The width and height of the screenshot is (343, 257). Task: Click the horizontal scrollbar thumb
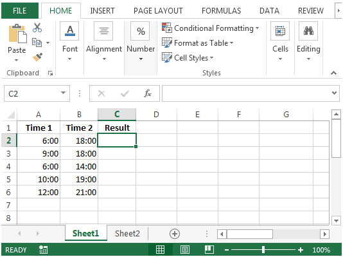(x=250, y=234)
